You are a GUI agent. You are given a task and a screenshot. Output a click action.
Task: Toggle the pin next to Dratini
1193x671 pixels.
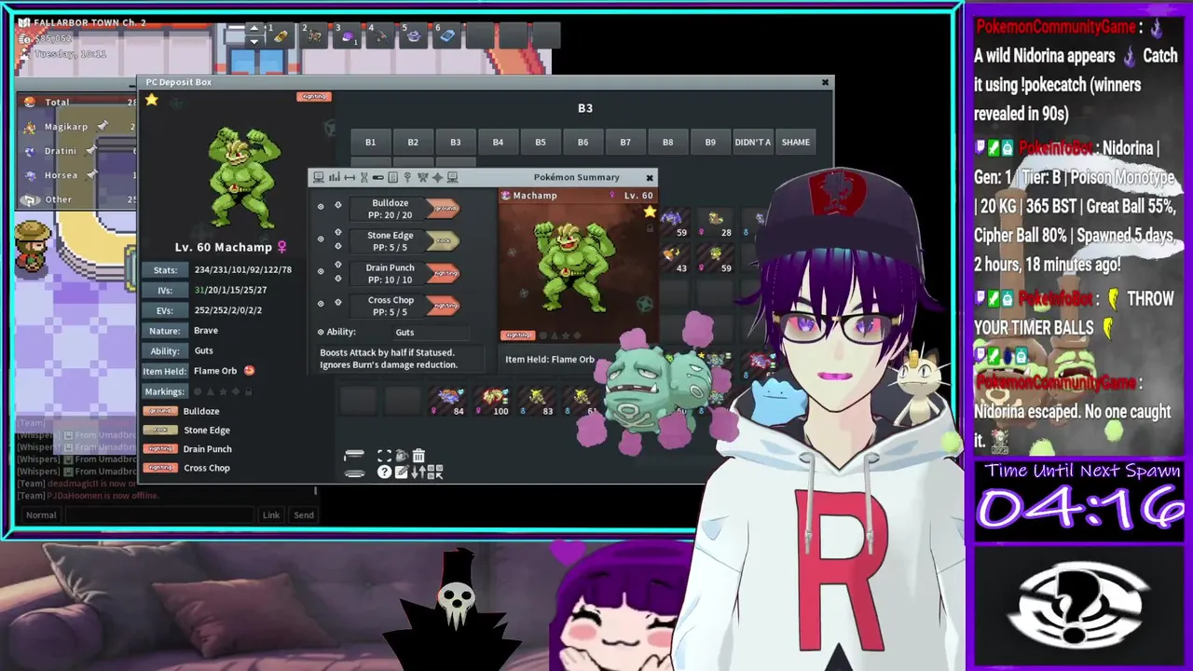91,150
